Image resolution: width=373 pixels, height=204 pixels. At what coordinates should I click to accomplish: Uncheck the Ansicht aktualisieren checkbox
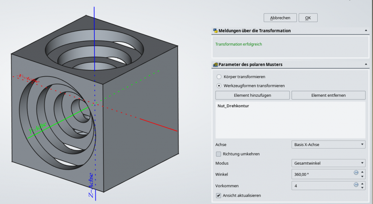[219, 196]
